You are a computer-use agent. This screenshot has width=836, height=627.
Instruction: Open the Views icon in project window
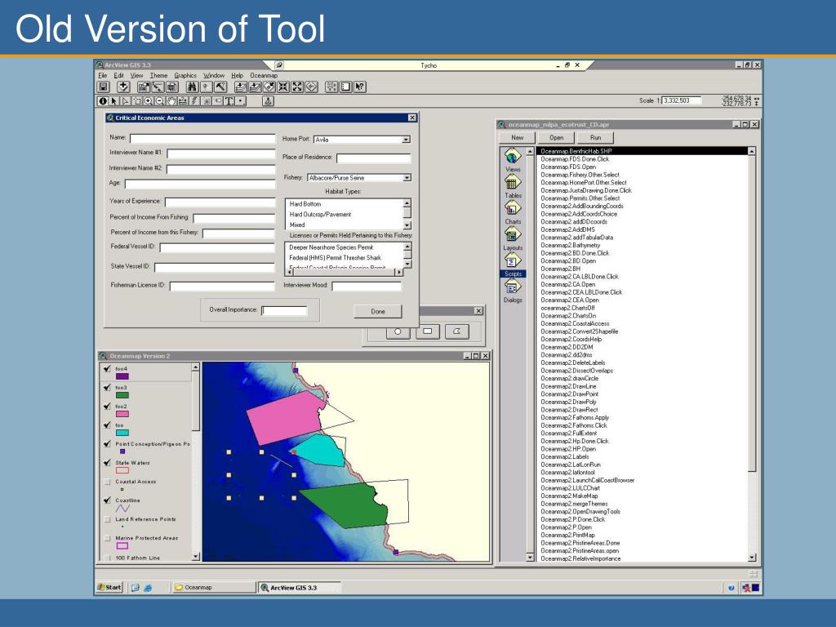(x=513, y=157)
